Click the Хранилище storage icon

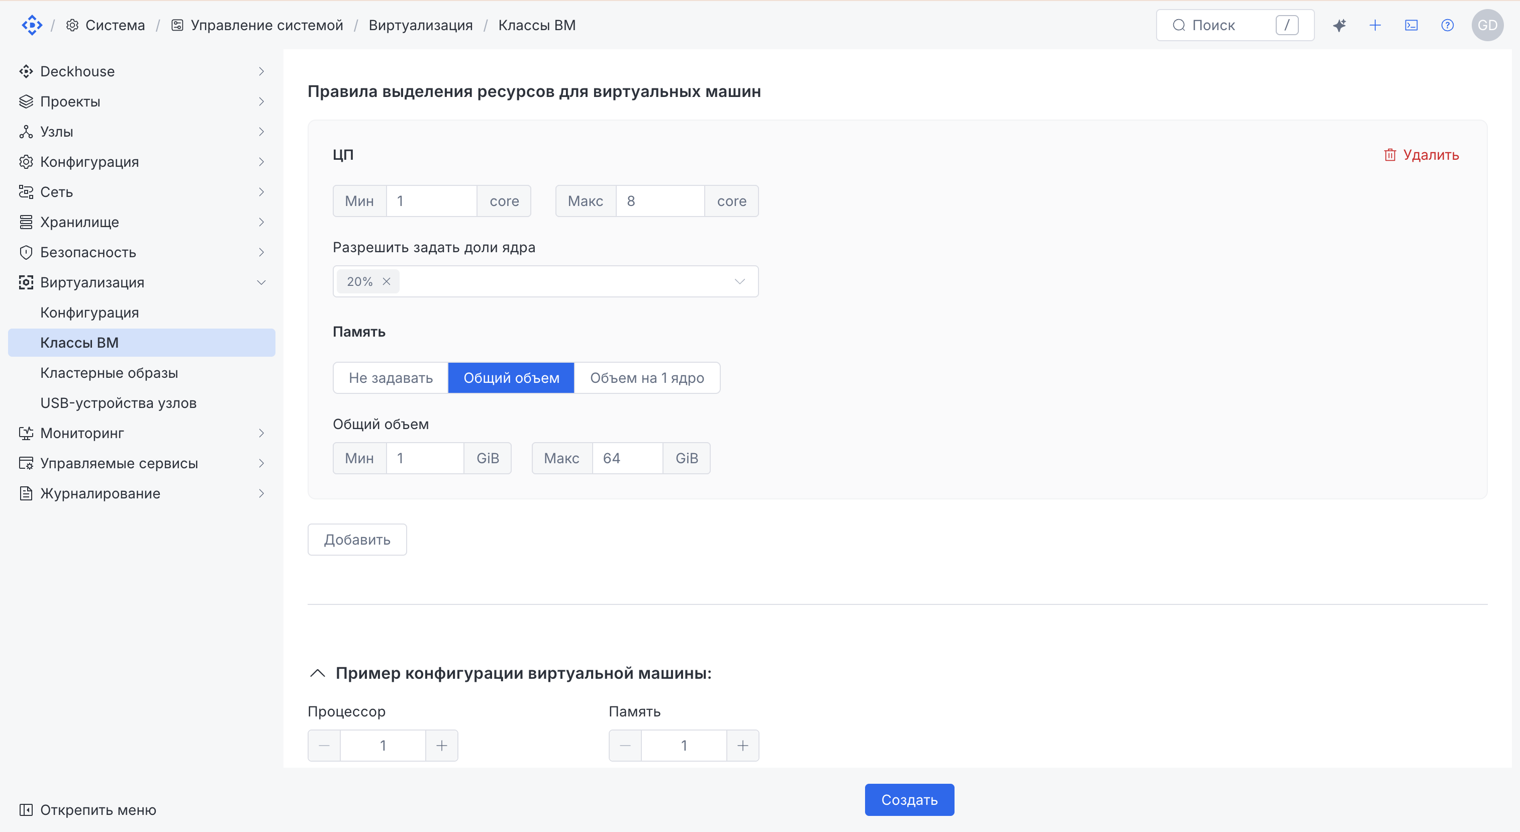(26, 222)
